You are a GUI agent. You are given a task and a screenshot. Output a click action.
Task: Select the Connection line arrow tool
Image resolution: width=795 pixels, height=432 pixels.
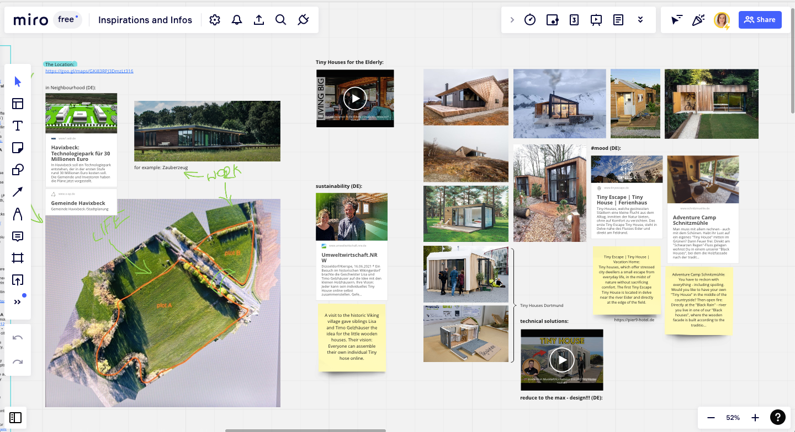[18, 192]
